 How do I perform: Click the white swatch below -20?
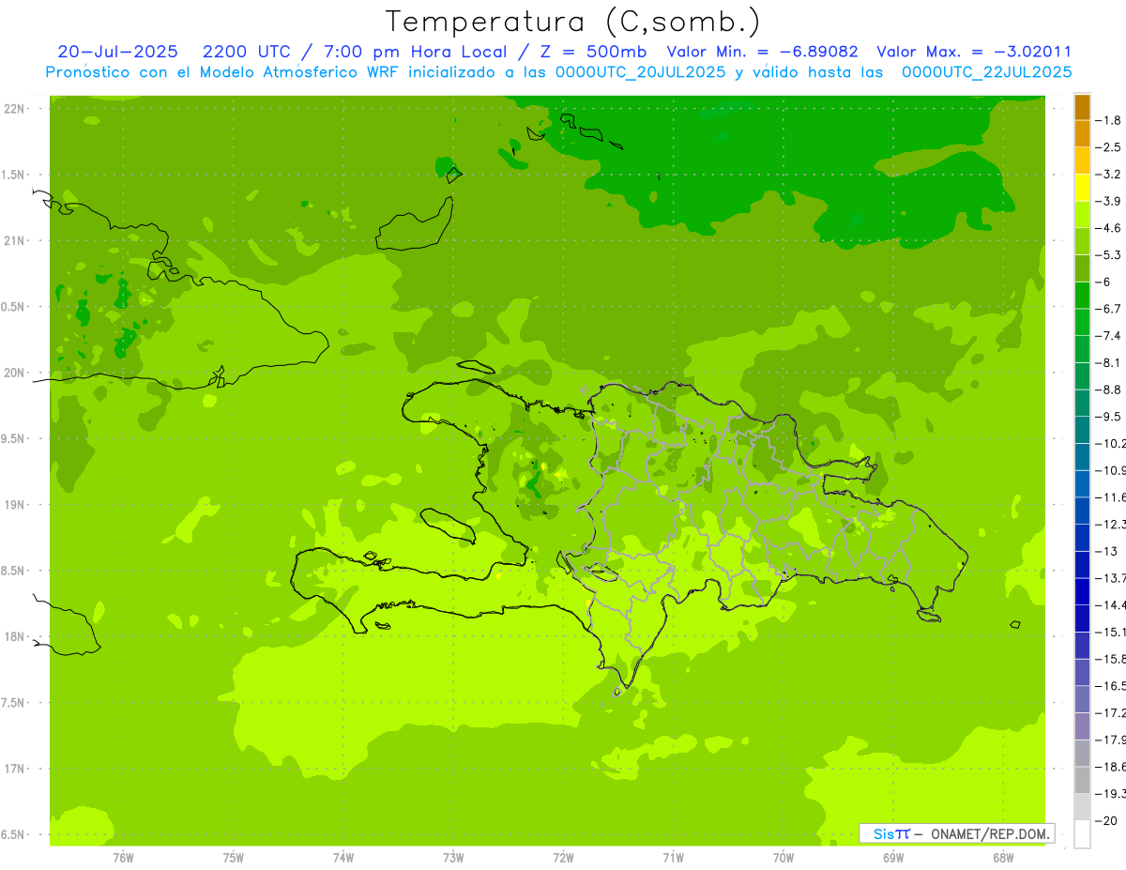coord(1082,833)
